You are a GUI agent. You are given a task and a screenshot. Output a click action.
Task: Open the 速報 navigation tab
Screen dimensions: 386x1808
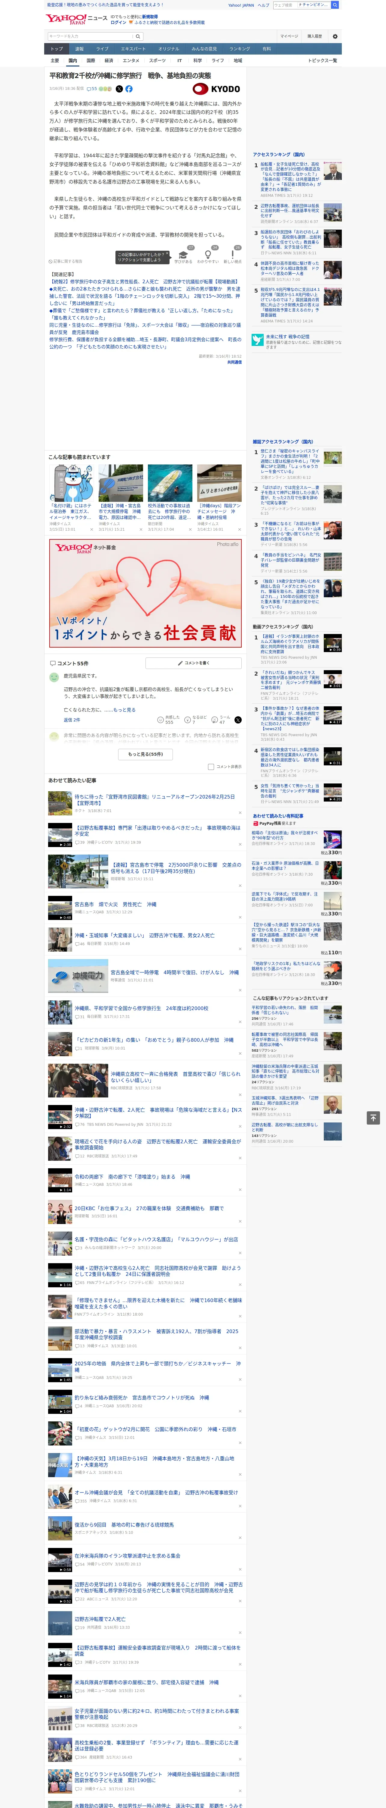click(79, 49)
